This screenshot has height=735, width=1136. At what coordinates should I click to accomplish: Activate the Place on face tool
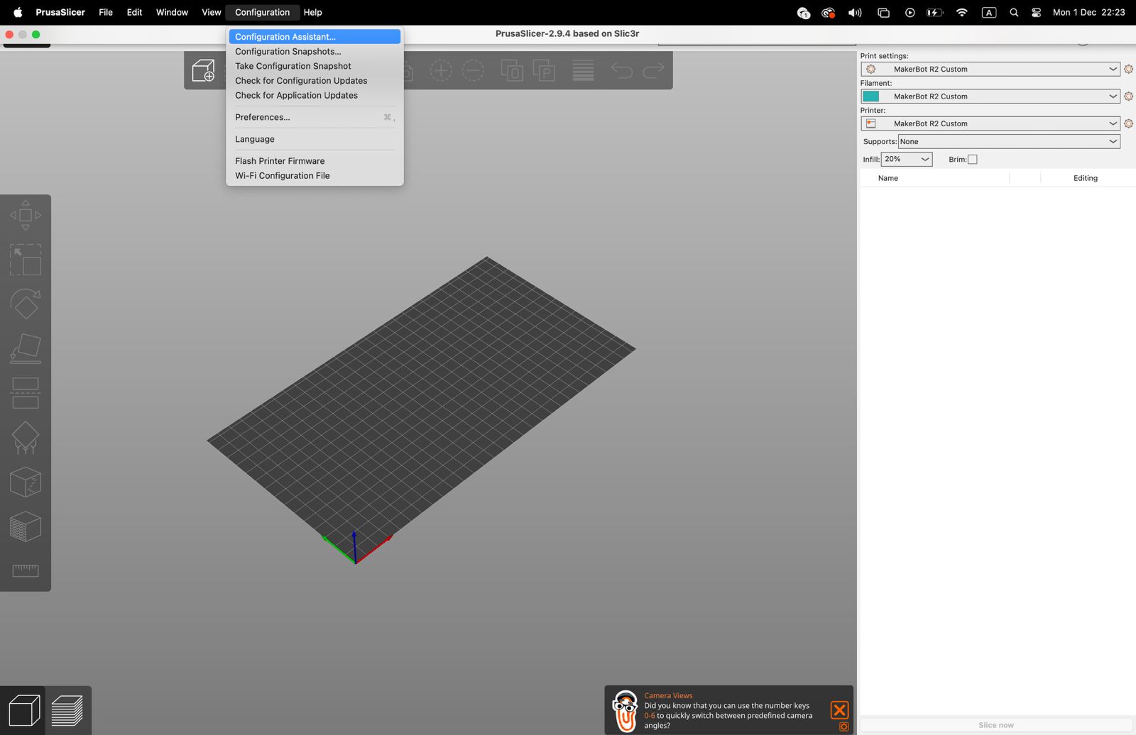(x=26, y=348)
